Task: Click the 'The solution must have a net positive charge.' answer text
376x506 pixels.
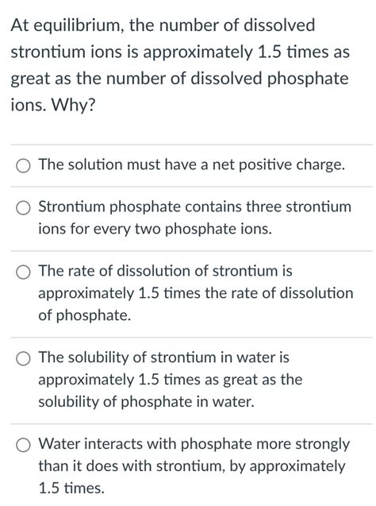Action: (192, 164)
